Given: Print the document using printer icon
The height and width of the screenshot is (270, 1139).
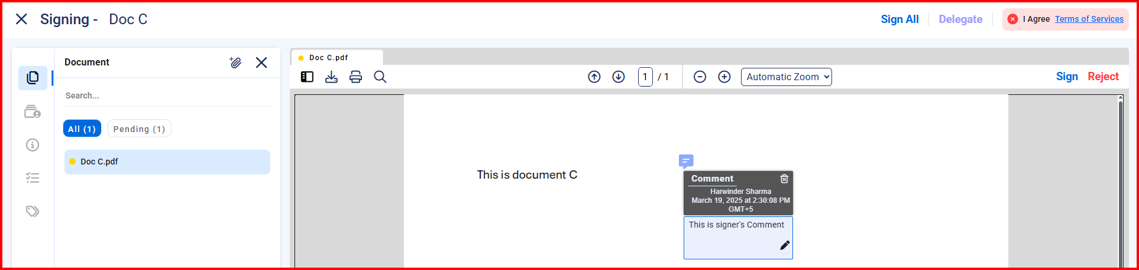Looking at the screenshot, I should (355, 77).
